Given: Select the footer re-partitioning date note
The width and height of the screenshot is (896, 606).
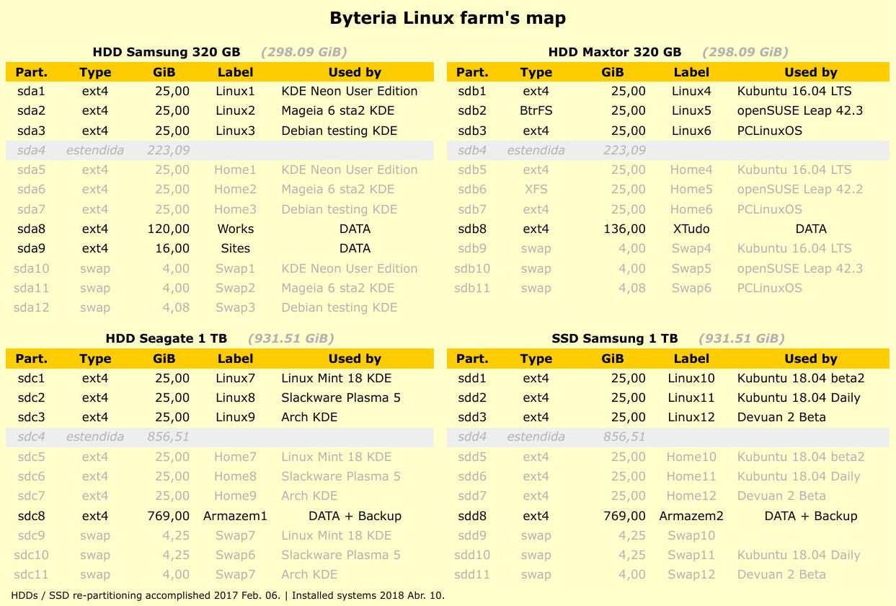Looking at the screenshot, I should tap(224, 597).
